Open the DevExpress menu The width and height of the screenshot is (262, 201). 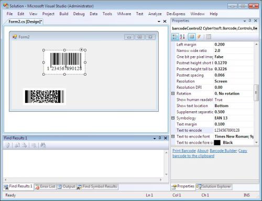click(176, 14)
